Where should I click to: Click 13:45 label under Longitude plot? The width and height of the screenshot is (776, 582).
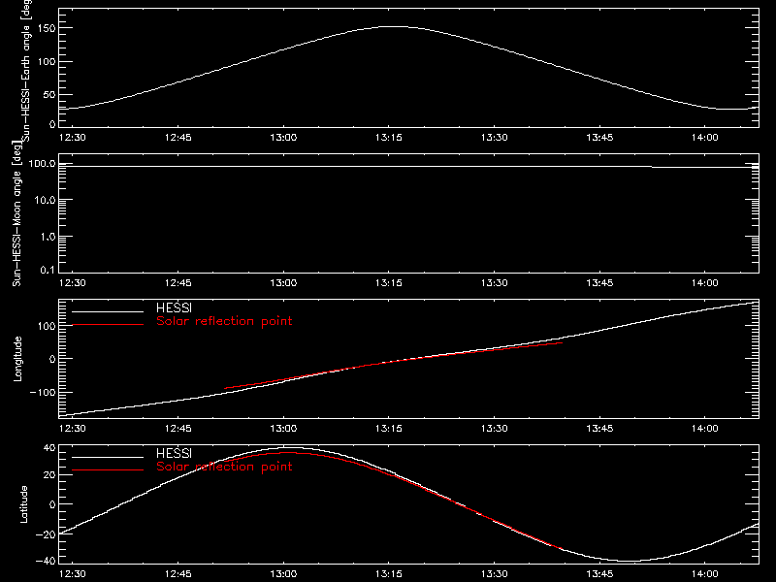tap(599, 428)
